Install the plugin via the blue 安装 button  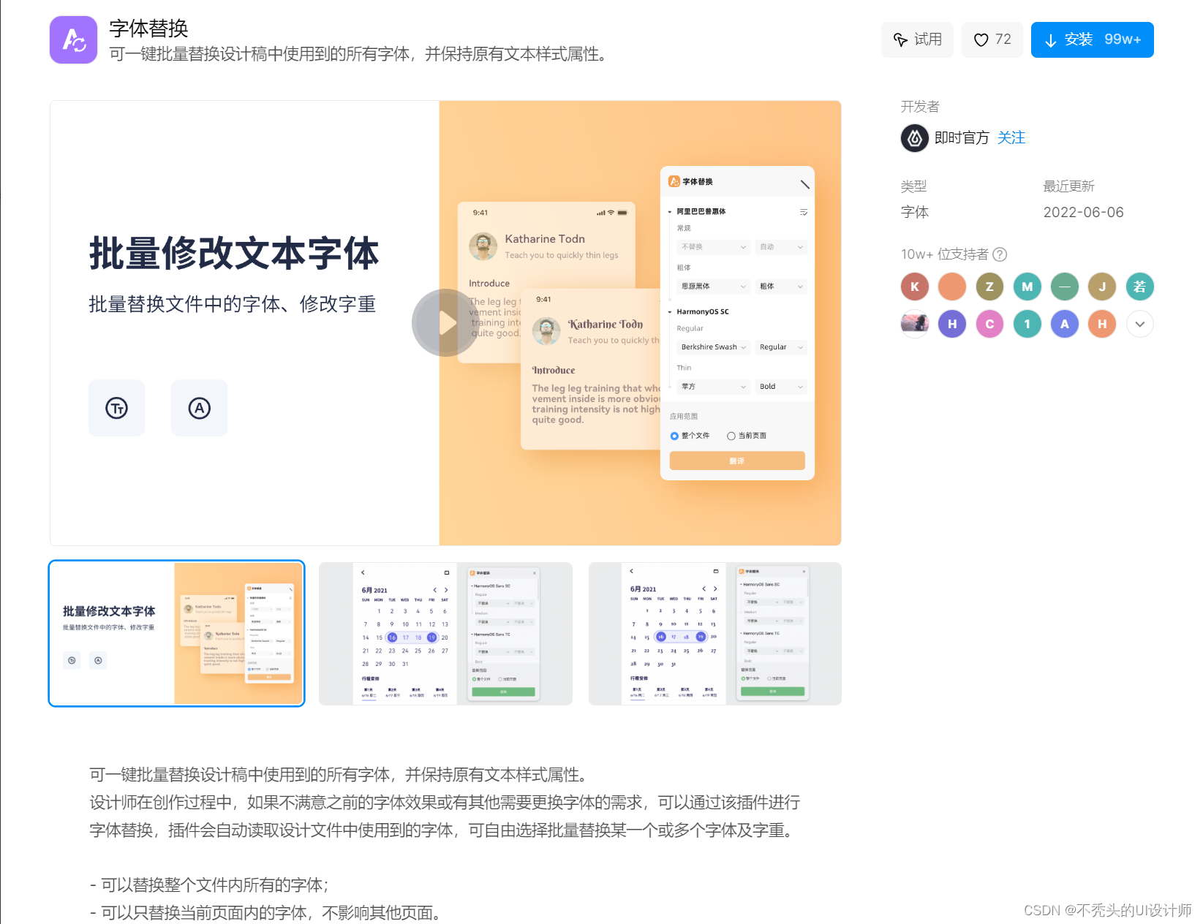coord(1092,39)
